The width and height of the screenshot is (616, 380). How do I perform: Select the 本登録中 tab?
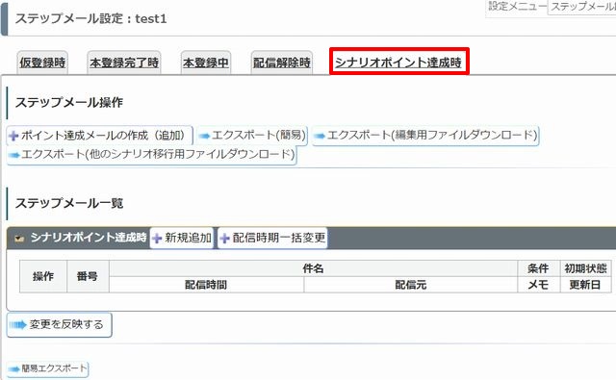(x=206, y=63)
